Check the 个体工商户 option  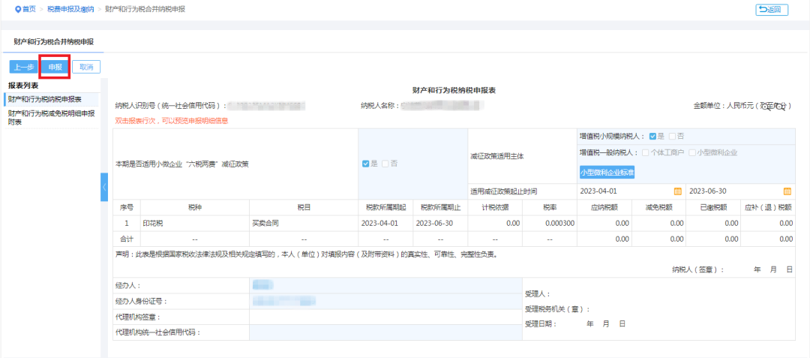tap(645, 152)
